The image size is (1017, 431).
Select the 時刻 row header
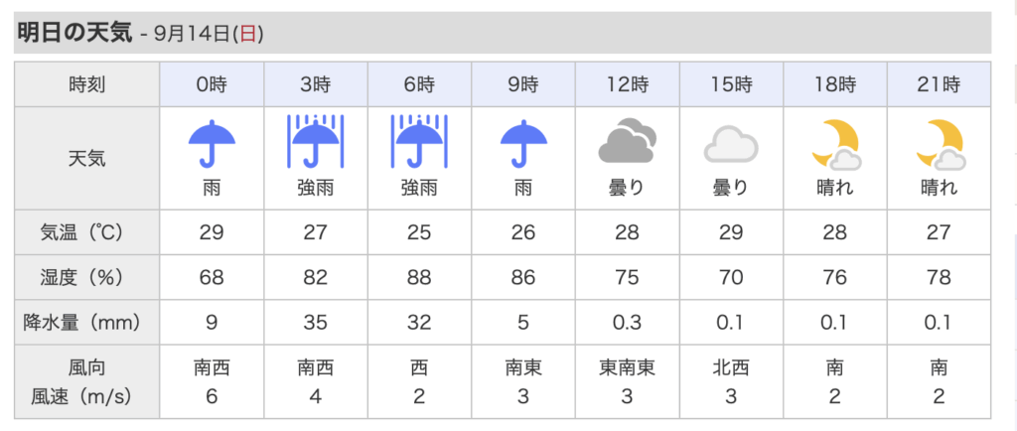87,84
